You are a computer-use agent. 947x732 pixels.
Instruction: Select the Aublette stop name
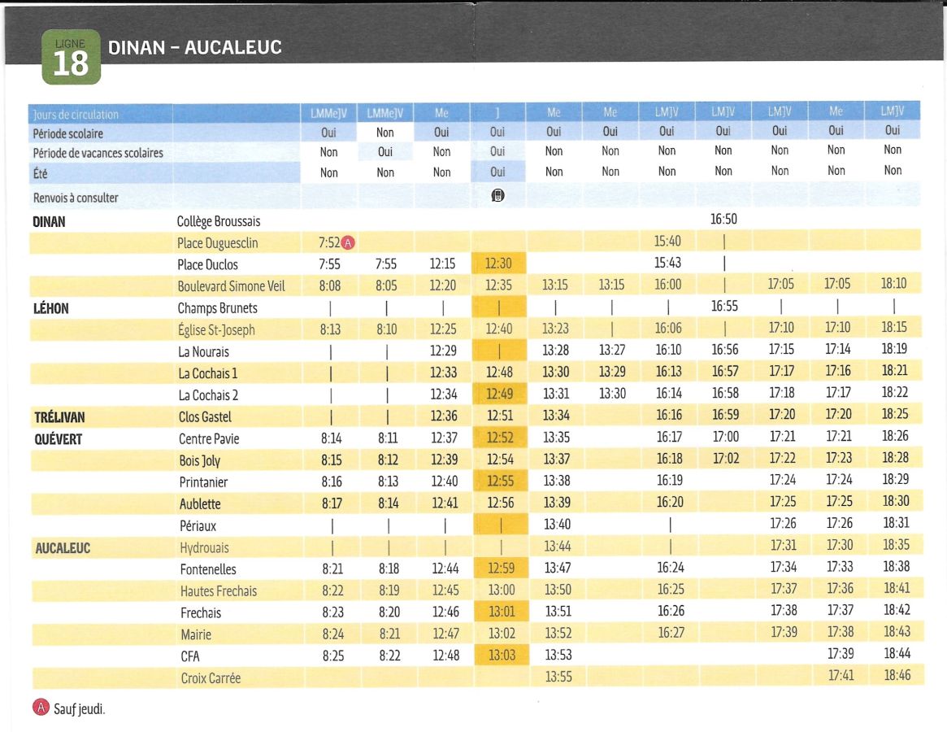200,504
